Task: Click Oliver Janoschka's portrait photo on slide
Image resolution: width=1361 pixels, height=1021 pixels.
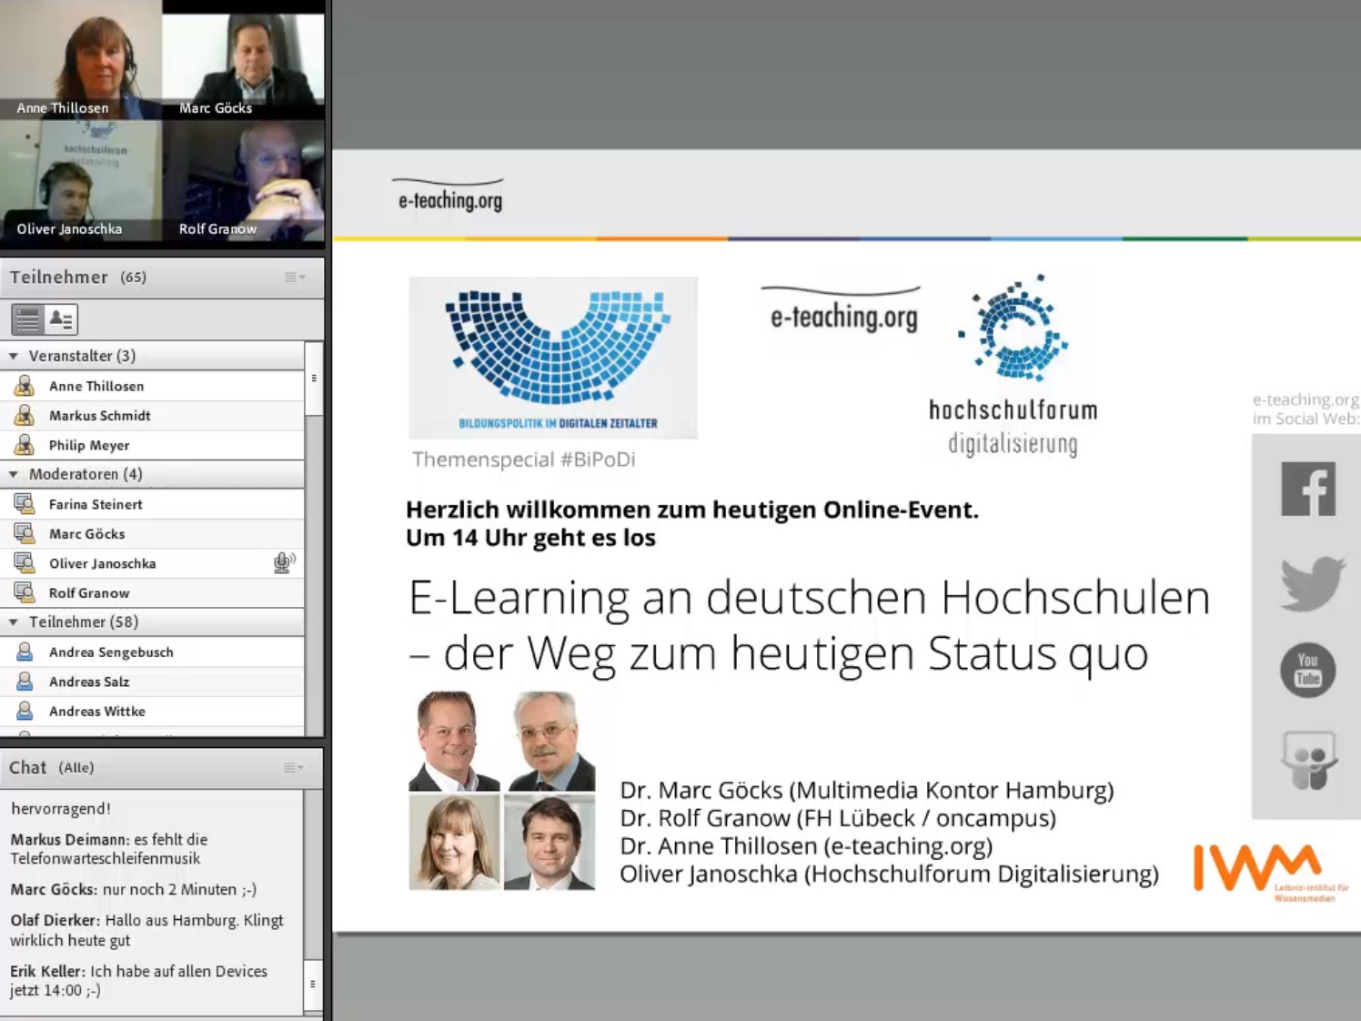Action: [550, 842]
